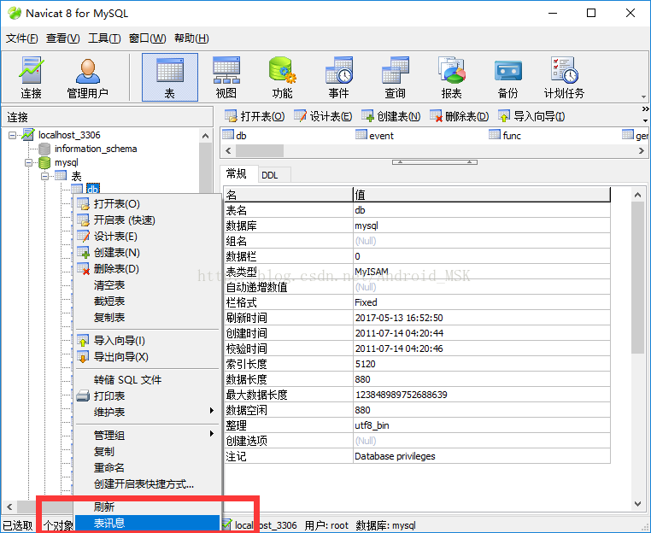This screenshot has height=533, width=651.
Task: Switch to 视图 (View) toolbar icon
Action: click(226, 77)
